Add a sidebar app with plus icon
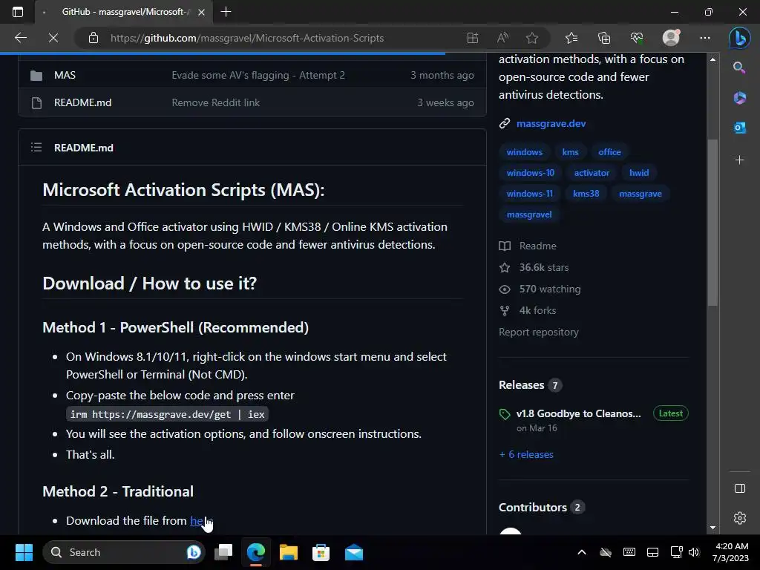Image resolution: width=760 pixels, height=570 pixels. pos(739,160)
